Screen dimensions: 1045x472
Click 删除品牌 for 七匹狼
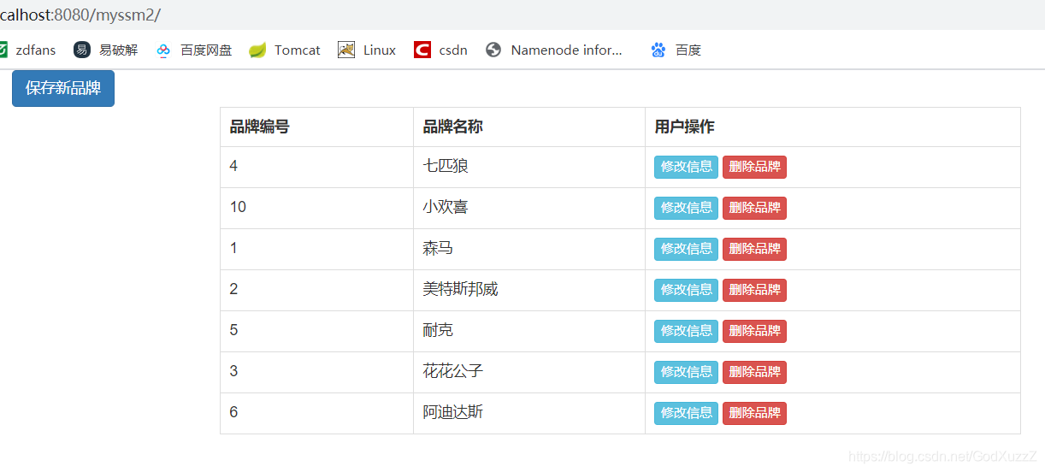[754, 167]
